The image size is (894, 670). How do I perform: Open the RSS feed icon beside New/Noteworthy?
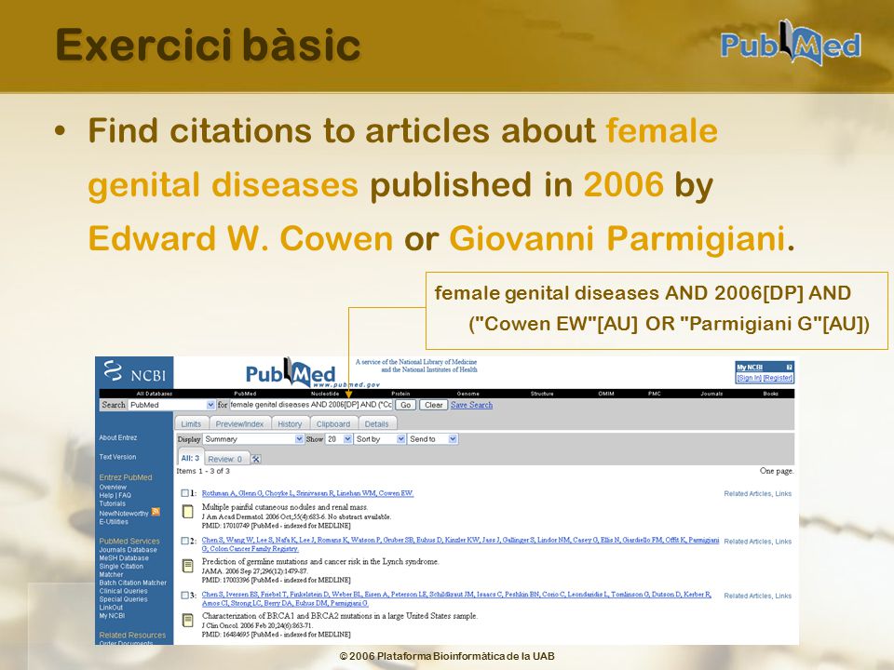tap(156, 512)
